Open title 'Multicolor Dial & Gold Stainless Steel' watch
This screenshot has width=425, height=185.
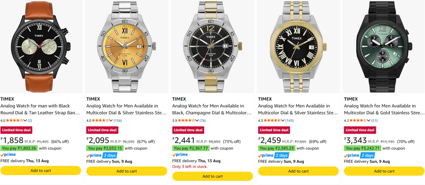pyautogui.click(x=384, y=109)
